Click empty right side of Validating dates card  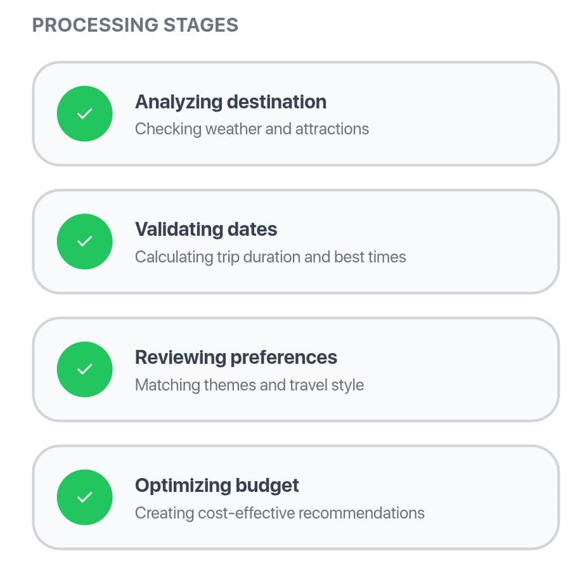(x=482, y=242)
